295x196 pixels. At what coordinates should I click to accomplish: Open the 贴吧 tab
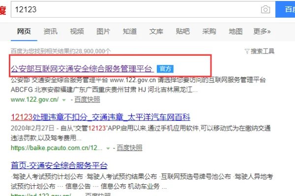[183, 31]
